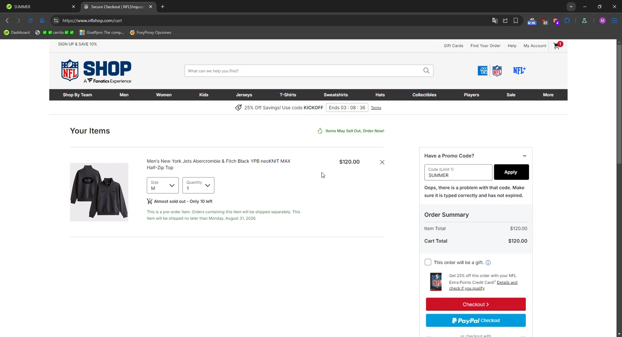
Task: Close the Secure Checkout NFLShop tab
Action: pyautogui.click(x=151, y=7)
